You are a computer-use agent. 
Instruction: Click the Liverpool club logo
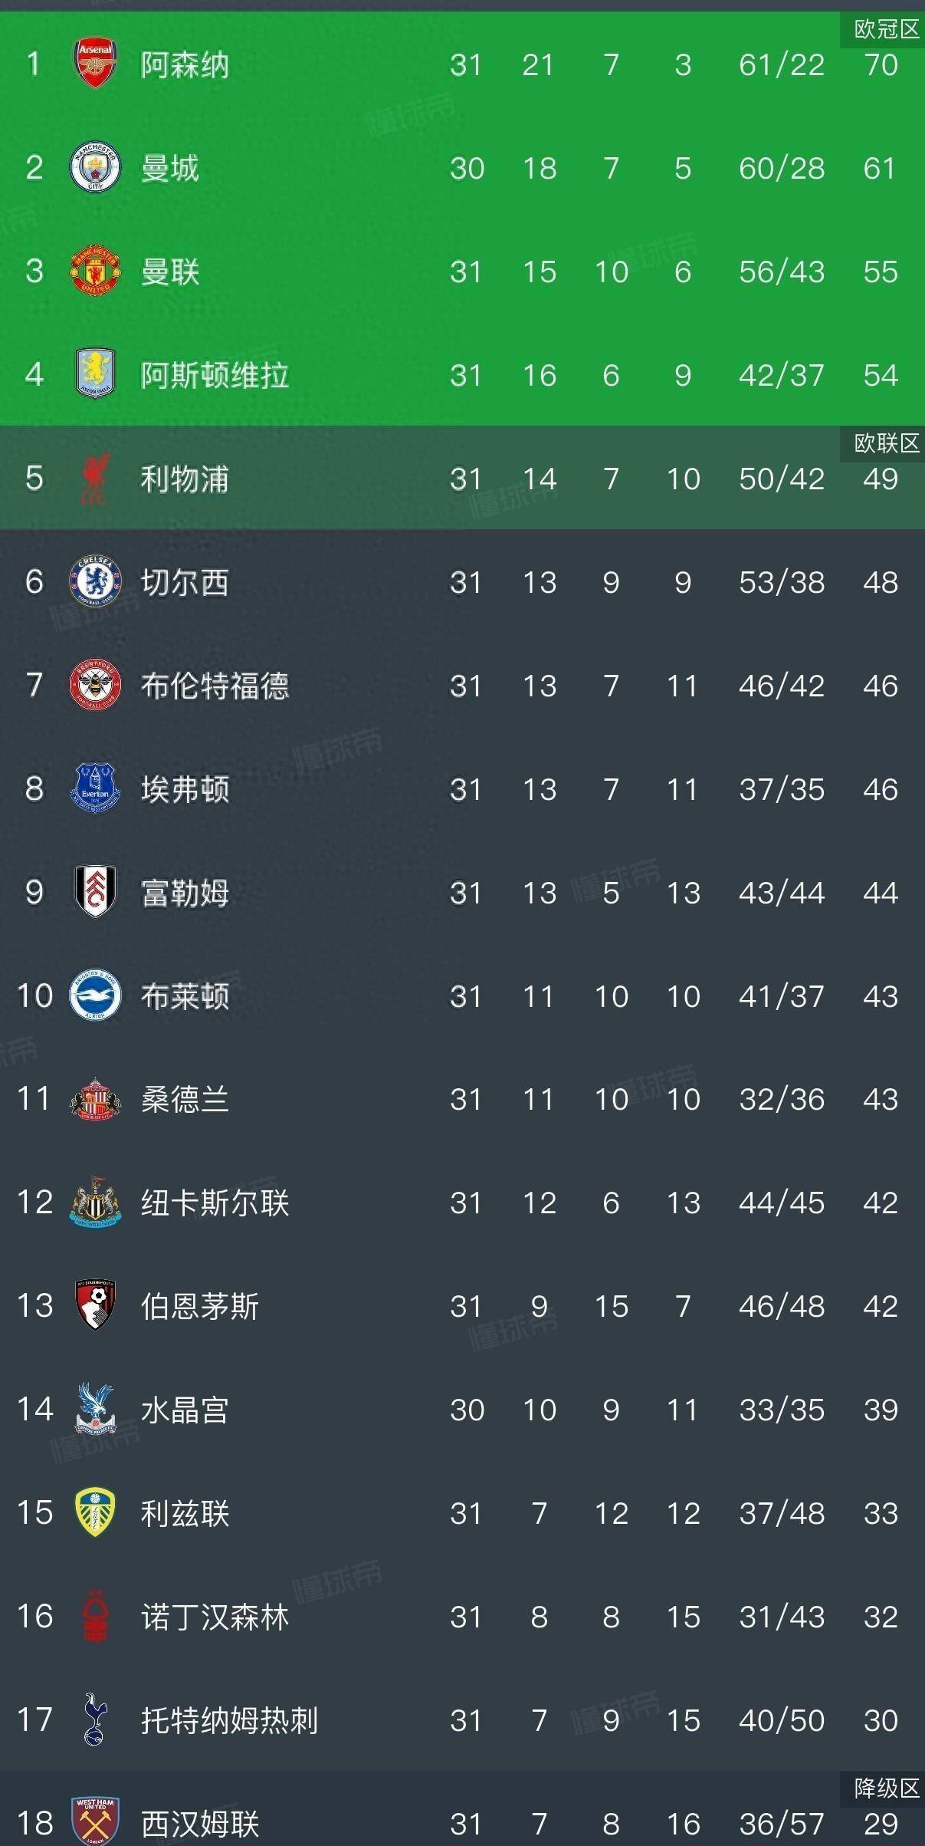click(95, 479)
